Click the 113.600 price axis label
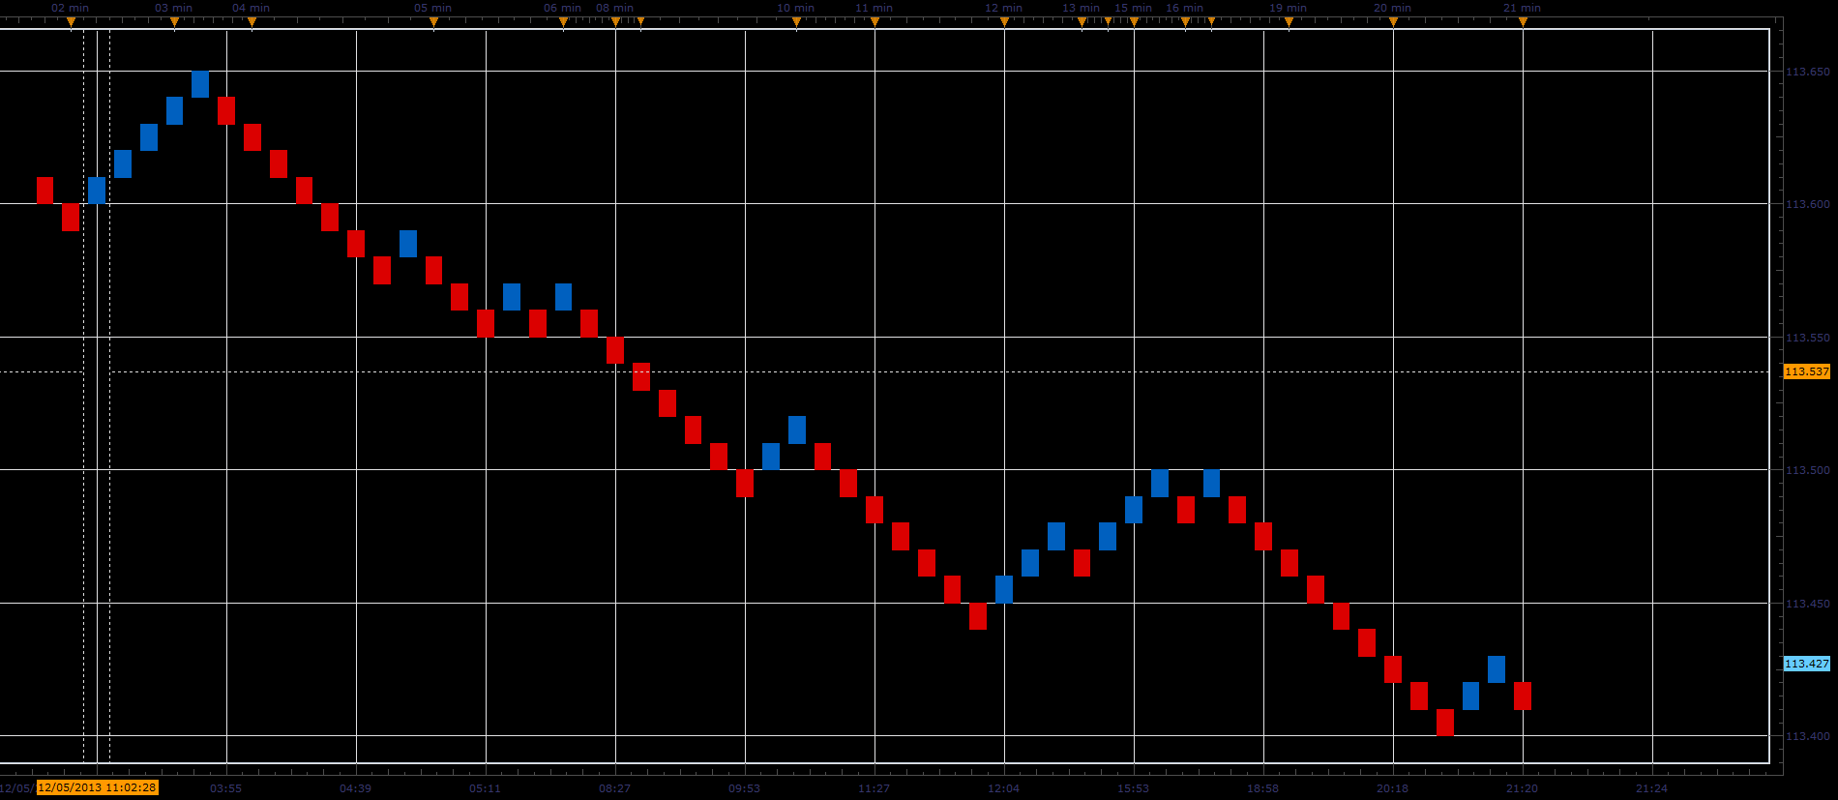 tap(1807, 204)
